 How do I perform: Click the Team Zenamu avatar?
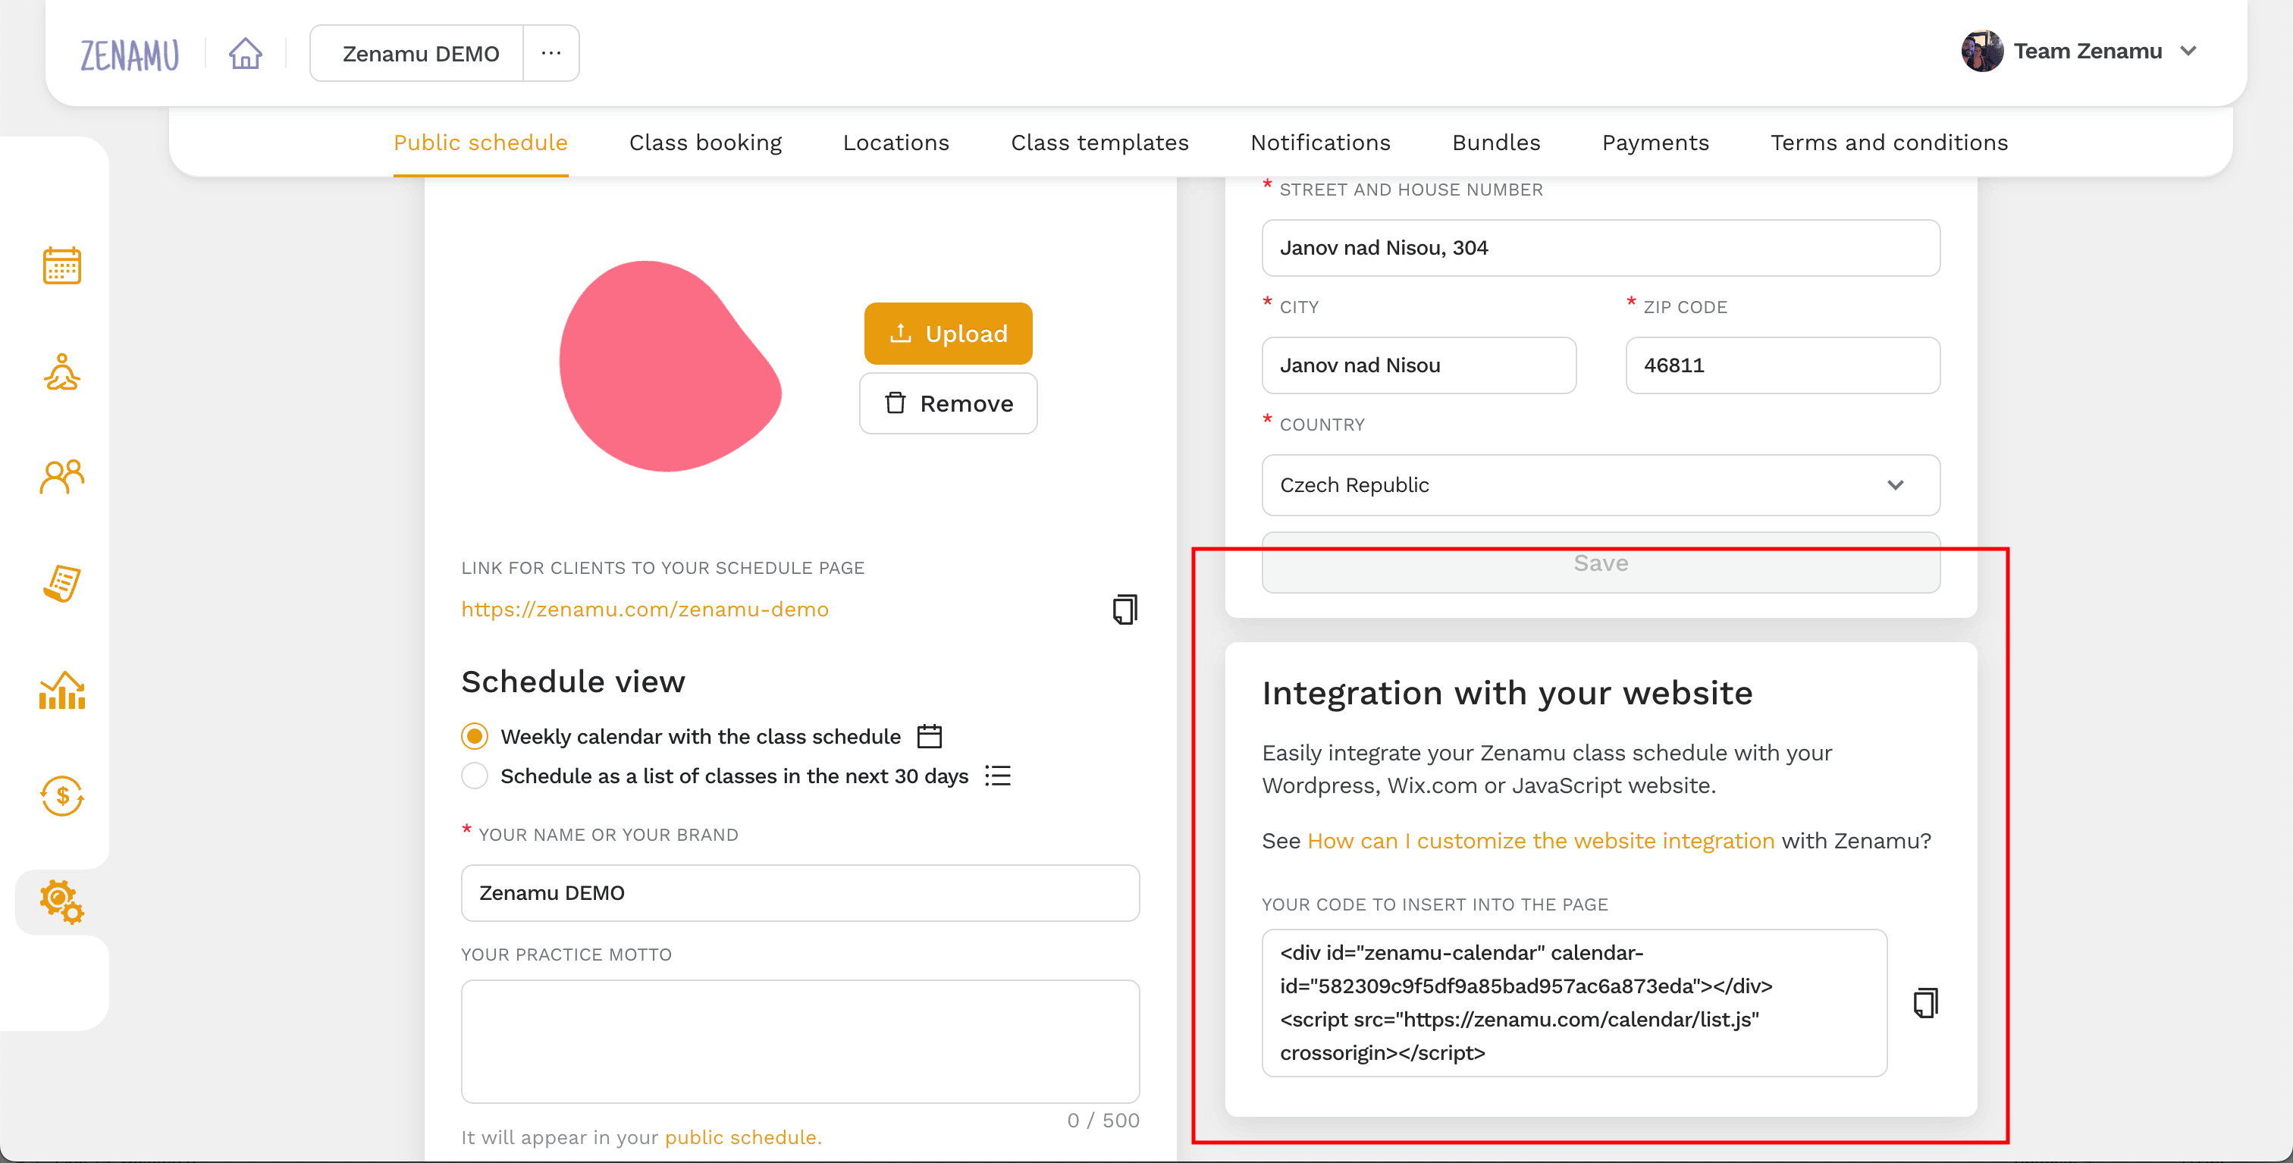[1981, 52]
